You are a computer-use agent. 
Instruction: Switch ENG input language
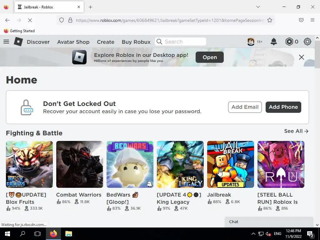pyautogui.click(x=277, y=234)
